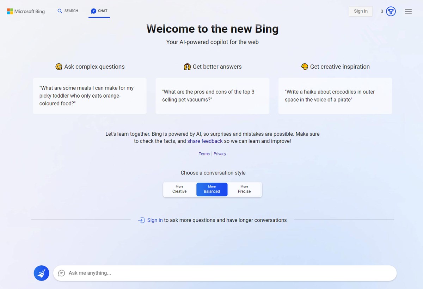Choose the crocodile haiku example prompt
Image resolution: width=423 pixels, height=289 pixels.
pyautogui.click(x=335, y=96)
